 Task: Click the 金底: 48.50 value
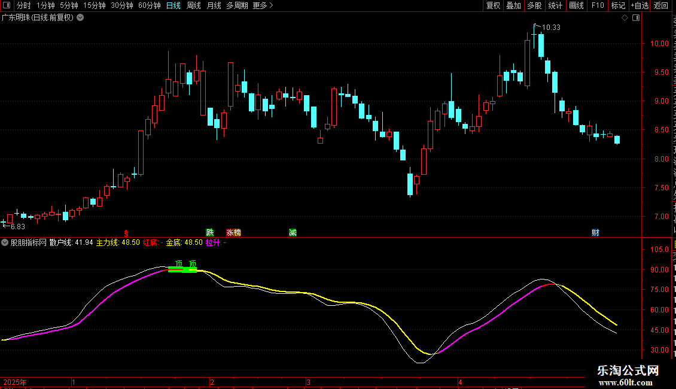click(184, 242)
